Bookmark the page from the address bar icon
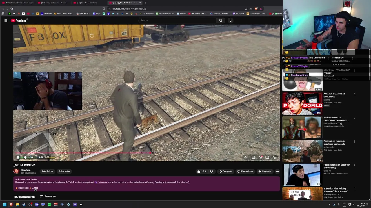The image size is (371, 208). click(104, 9)
